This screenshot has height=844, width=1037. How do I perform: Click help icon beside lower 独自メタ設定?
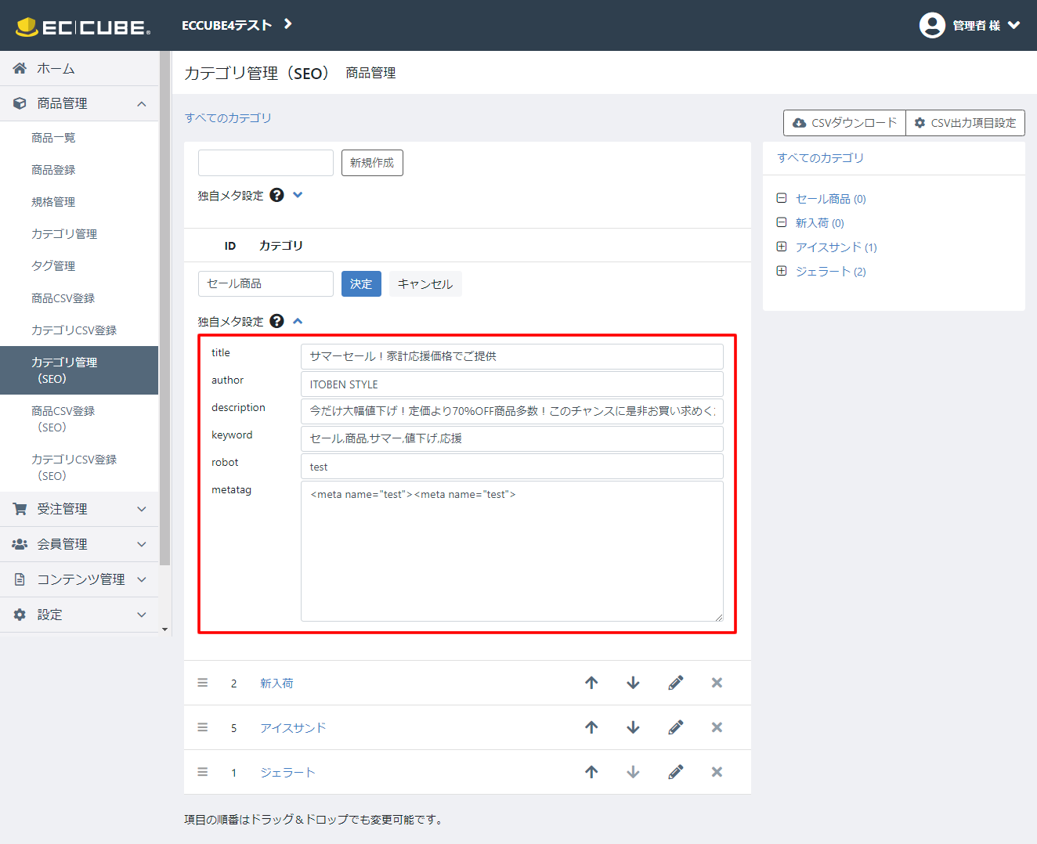(x=276, y=321)
